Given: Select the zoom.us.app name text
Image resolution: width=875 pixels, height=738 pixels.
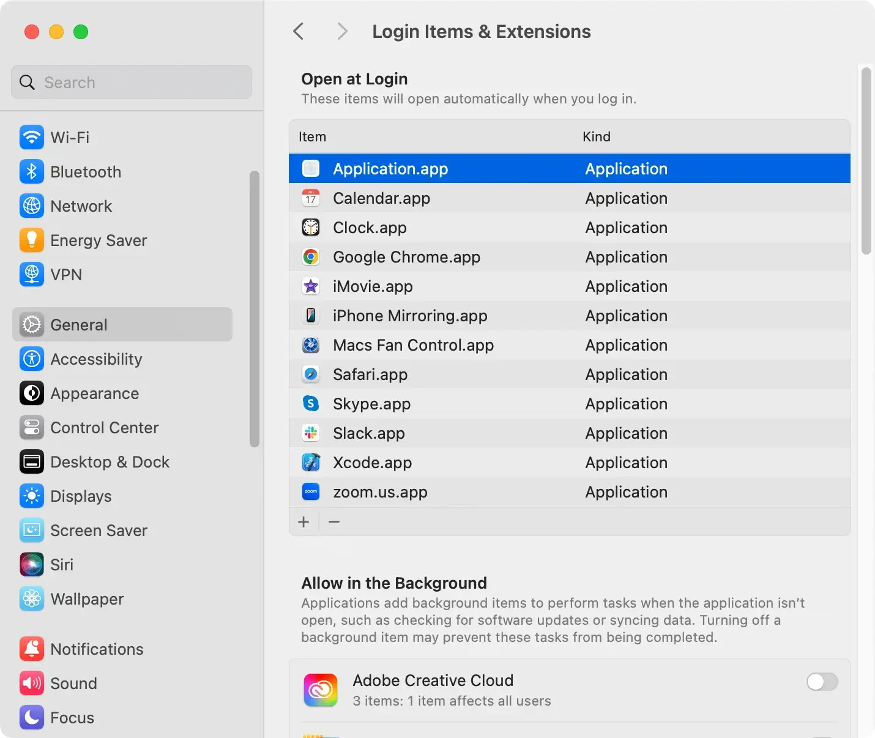Looking at the screenshot, I should click(x=380, y=492).
